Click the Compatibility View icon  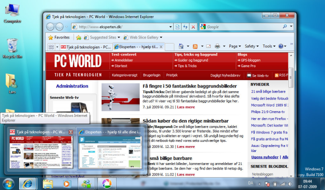click(177, 27)
